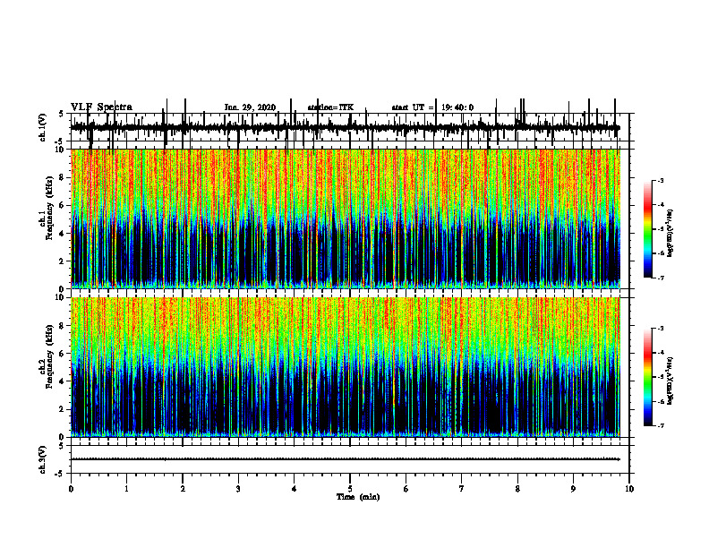Click the ch.1 colorbar log(PSD) unit label
Image resolution: width=709 pixels, height=548 pixels.
click(670, 234)
